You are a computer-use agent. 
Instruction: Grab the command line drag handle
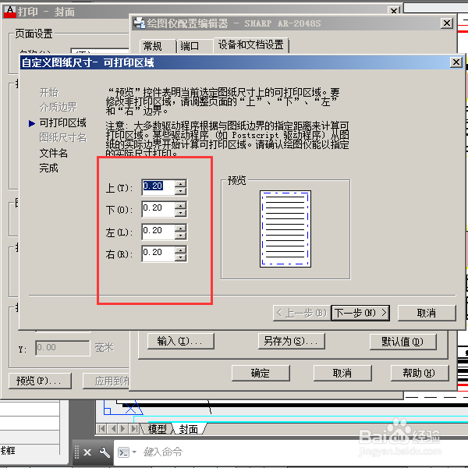(76, 452)
